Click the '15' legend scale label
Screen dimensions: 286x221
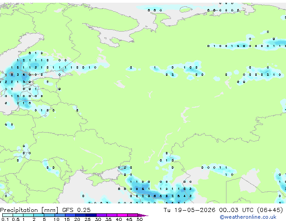click(x=67, y=219)
